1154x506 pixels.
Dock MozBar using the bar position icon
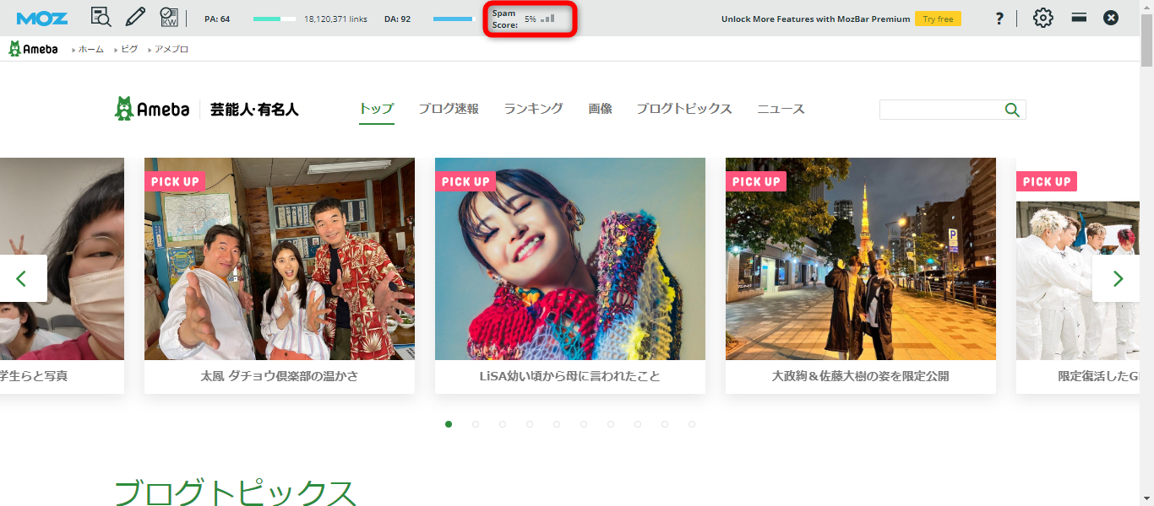(1079, 17)
